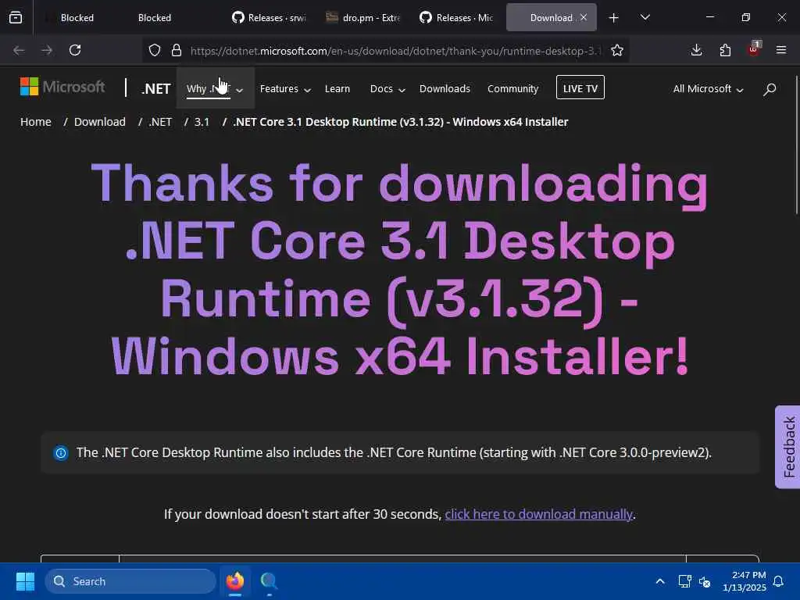
Task: Click the LIVE TV button
Action: point(580,87)
